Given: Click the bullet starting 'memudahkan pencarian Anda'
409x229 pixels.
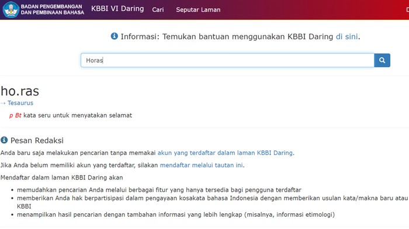Looking at the screenshot, I should pos(159,190).
